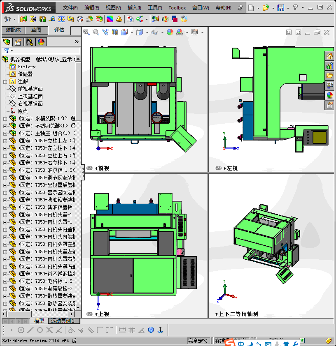
Task: Open the Custom Properties side icon
Action: (x=329, y=105)
